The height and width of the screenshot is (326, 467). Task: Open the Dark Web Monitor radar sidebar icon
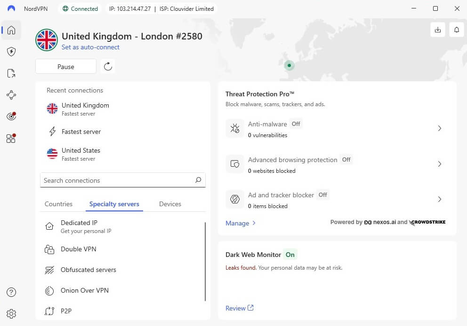(x=11, y=116)
